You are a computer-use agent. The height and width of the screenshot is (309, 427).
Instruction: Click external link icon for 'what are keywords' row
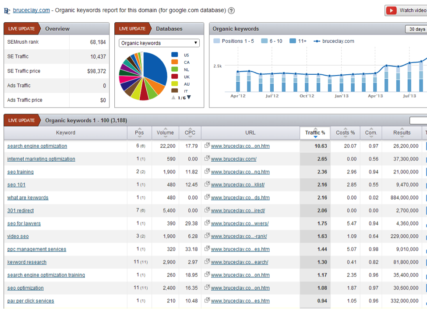click(x=207, y=197)
